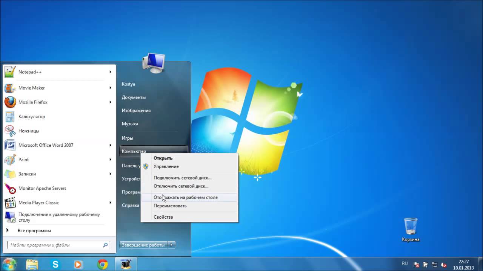Click Компьютер in Start menu

tap(153, 151)
